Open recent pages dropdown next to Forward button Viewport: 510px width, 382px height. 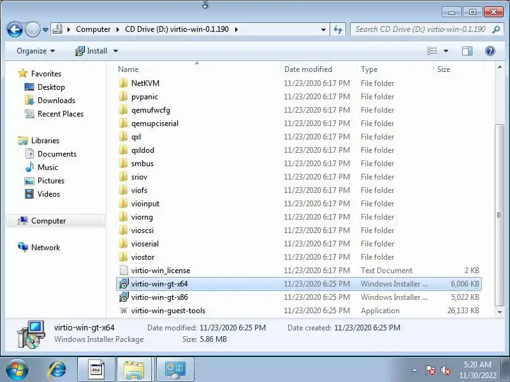tap(45, 29)
